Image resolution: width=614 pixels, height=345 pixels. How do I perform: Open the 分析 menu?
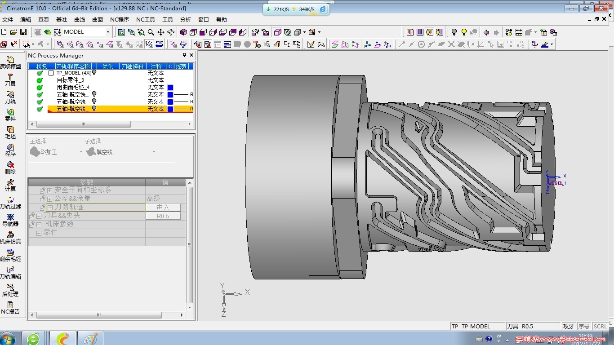(186, 20)
